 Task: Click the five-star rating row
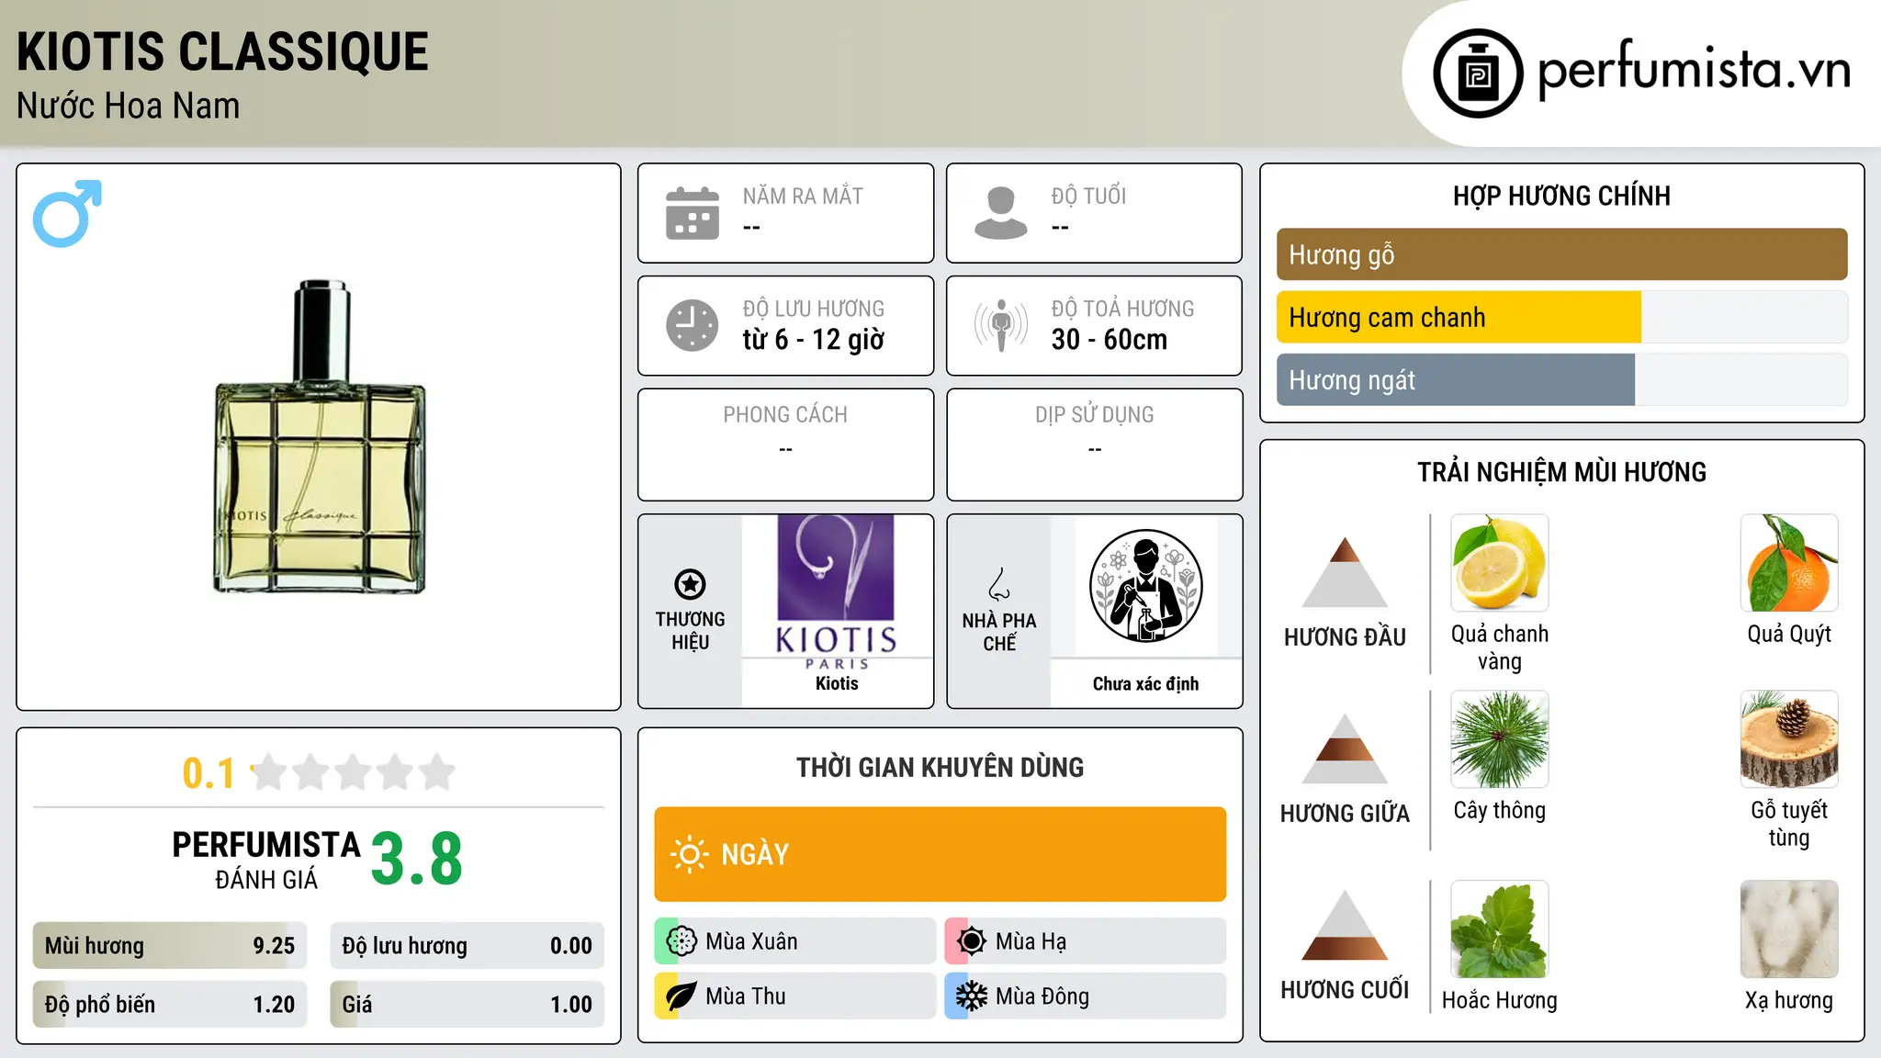[354, 772]
